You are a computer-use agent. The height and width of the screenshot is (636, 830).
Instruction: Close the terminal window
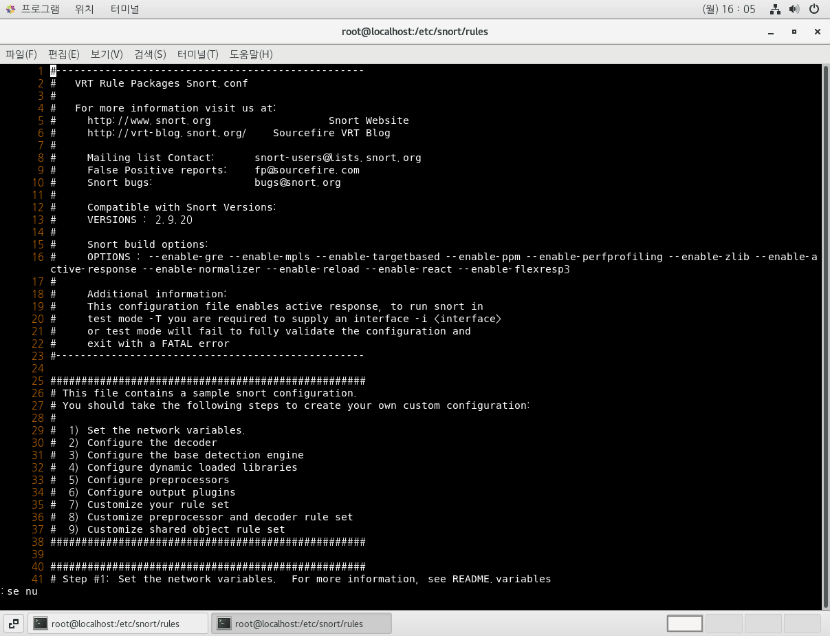(x=817, y=32)
